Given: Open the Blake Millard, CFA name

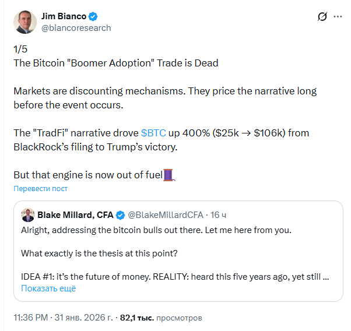Looking at the screenshot, I should click(75, 215).
